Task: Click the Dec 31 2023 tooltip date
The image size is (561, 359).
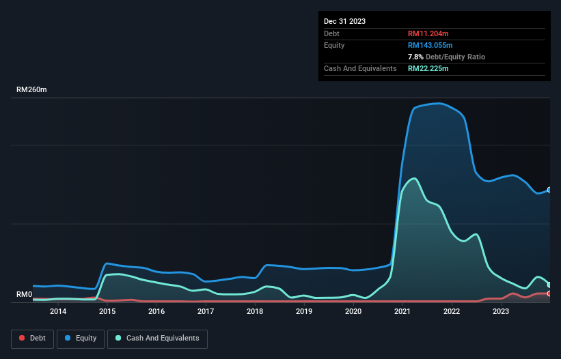Action: click(344, 21)
